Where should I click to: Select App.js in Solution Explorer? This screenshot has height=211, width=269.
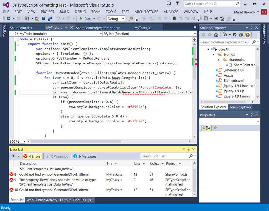click(x=228, y=75)
